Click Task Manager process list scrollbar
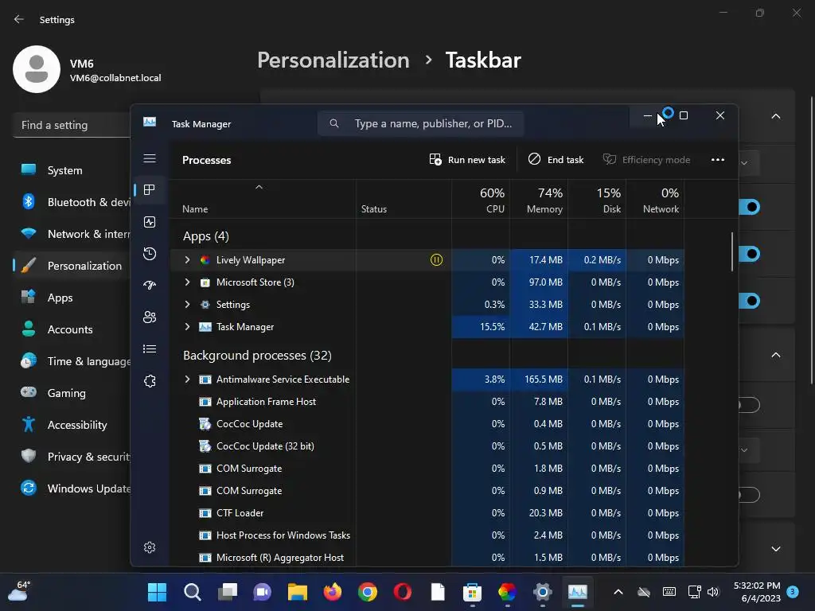Screen dimensions: 815x611 point(732,251)
